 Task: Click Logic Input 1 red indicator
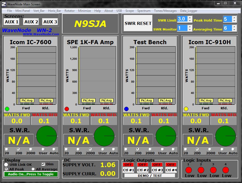tap(189, 170)
